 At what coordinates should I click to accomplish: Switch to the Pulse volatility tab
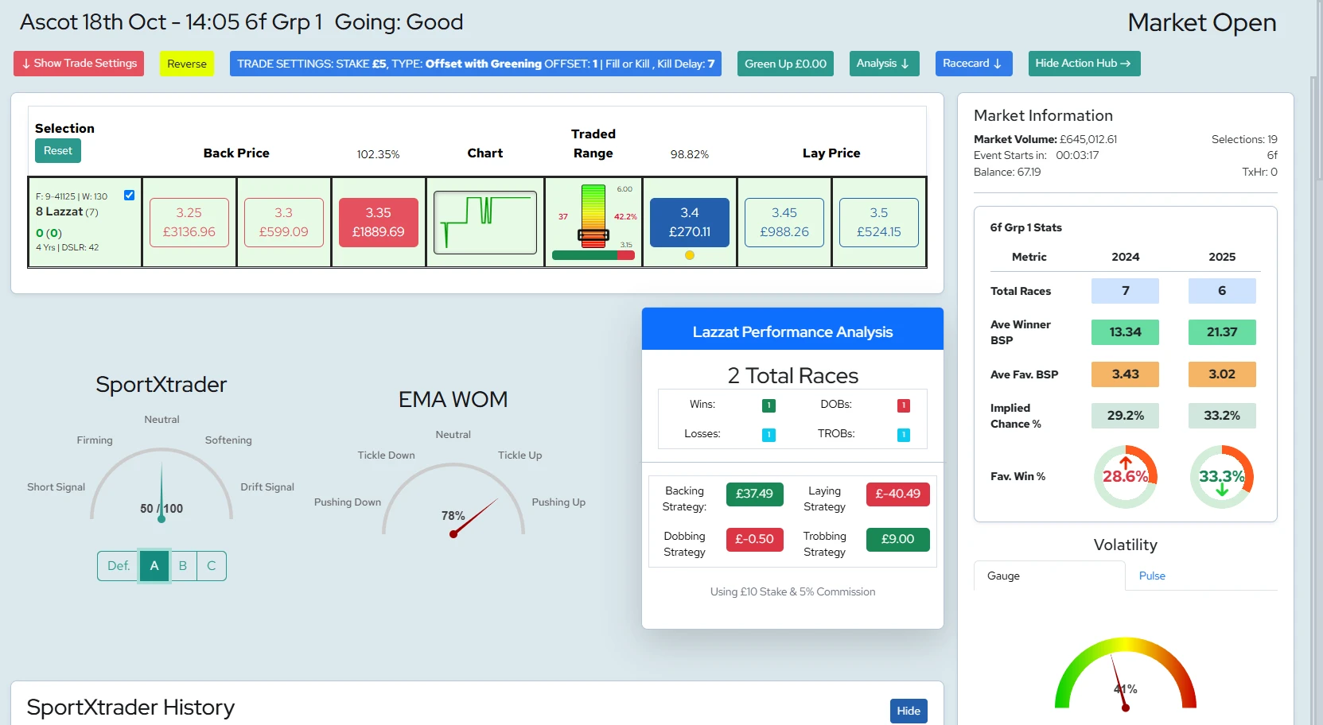(1151, 576)
